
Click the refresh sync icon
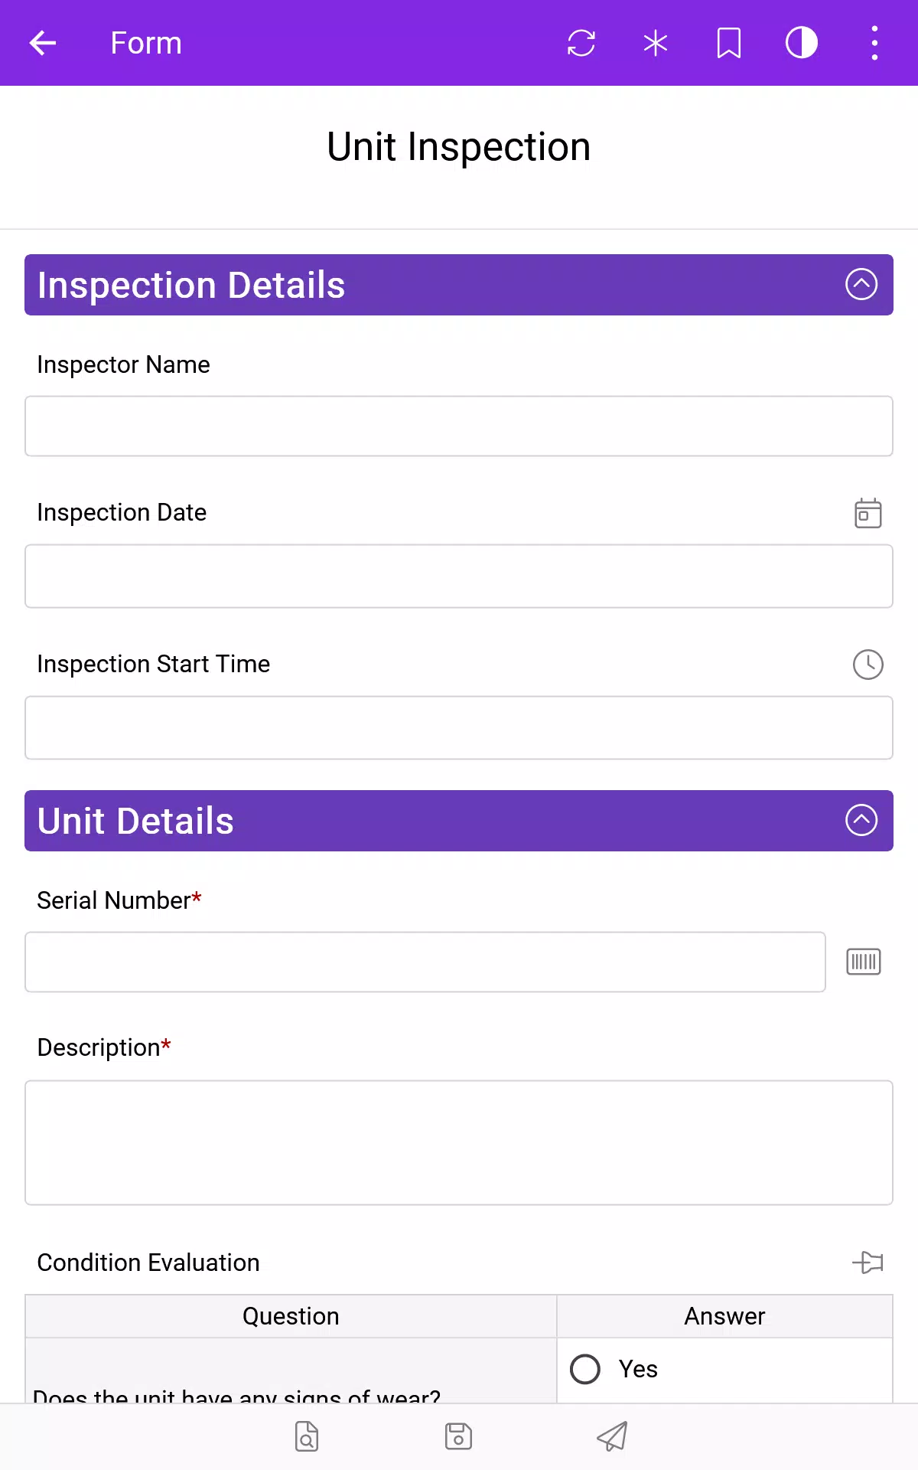pyautogui.click(x=581, y=43)
